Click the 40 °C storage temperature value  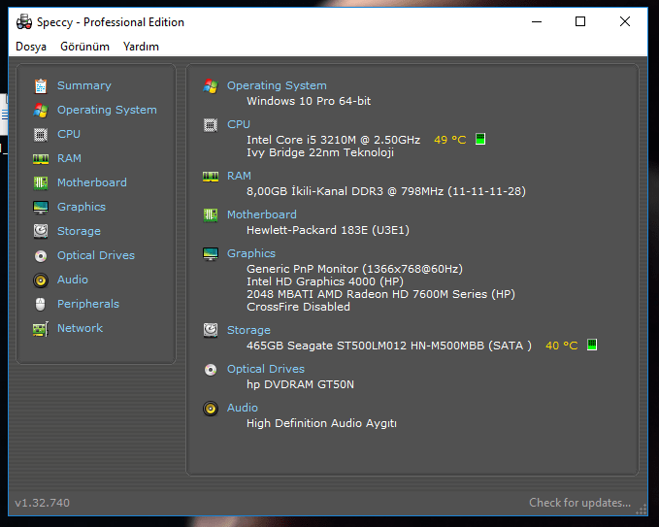click(x=562, y=346)
